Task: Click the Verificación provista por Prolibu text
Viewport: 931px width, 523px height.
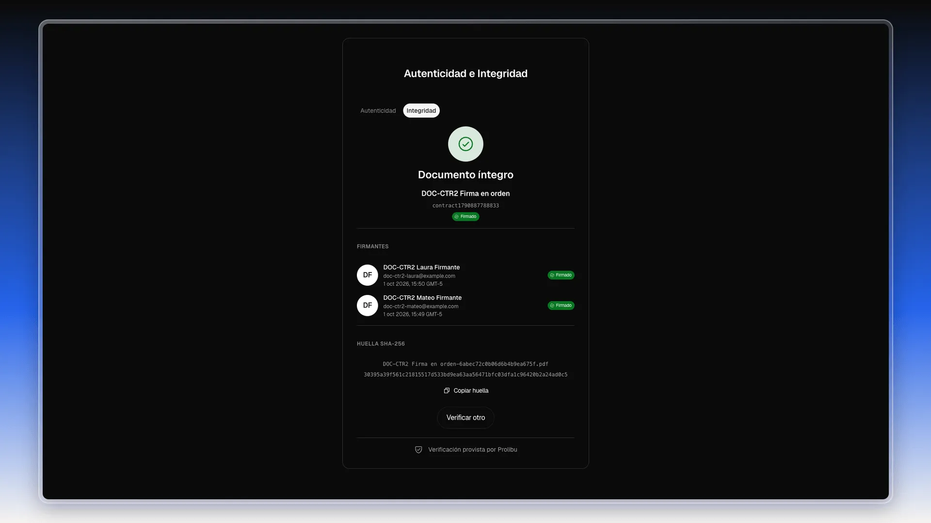Action: [472, 450]
